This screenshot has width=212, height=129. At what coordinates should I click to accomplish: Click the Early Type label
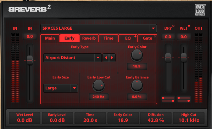80,47
